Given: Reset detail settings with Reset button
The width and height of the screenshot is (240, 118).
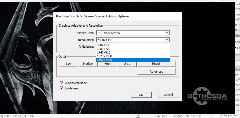Looking at the screenshot, I should (156, 64).
